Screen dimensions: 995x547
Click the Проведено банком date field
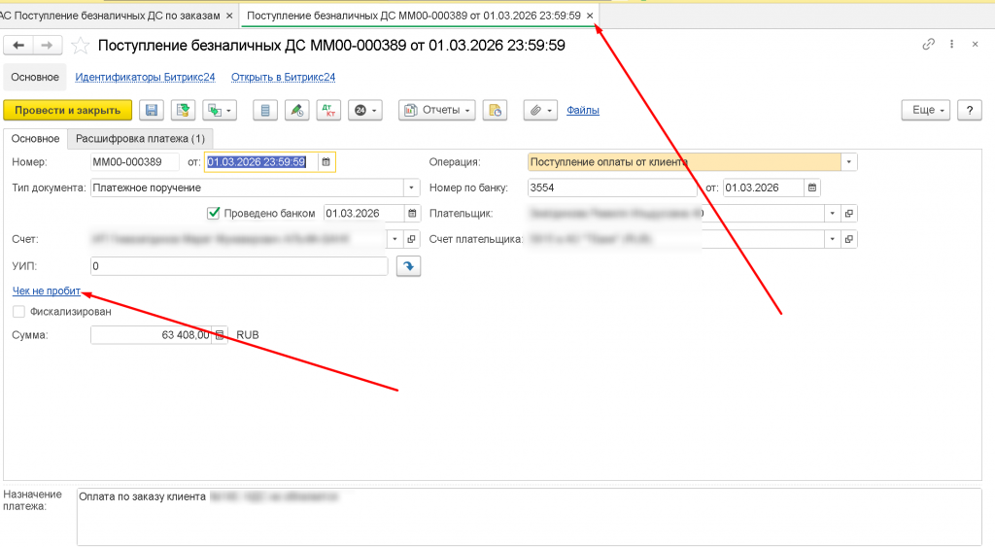pyautogui.click(x=363, y=213)
